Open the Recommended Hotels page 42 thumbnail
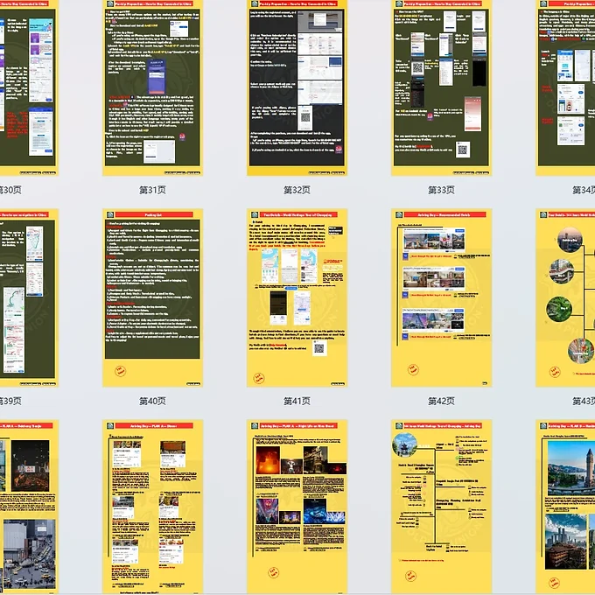This screenshot has height=595, width=595. coord(440,297)
